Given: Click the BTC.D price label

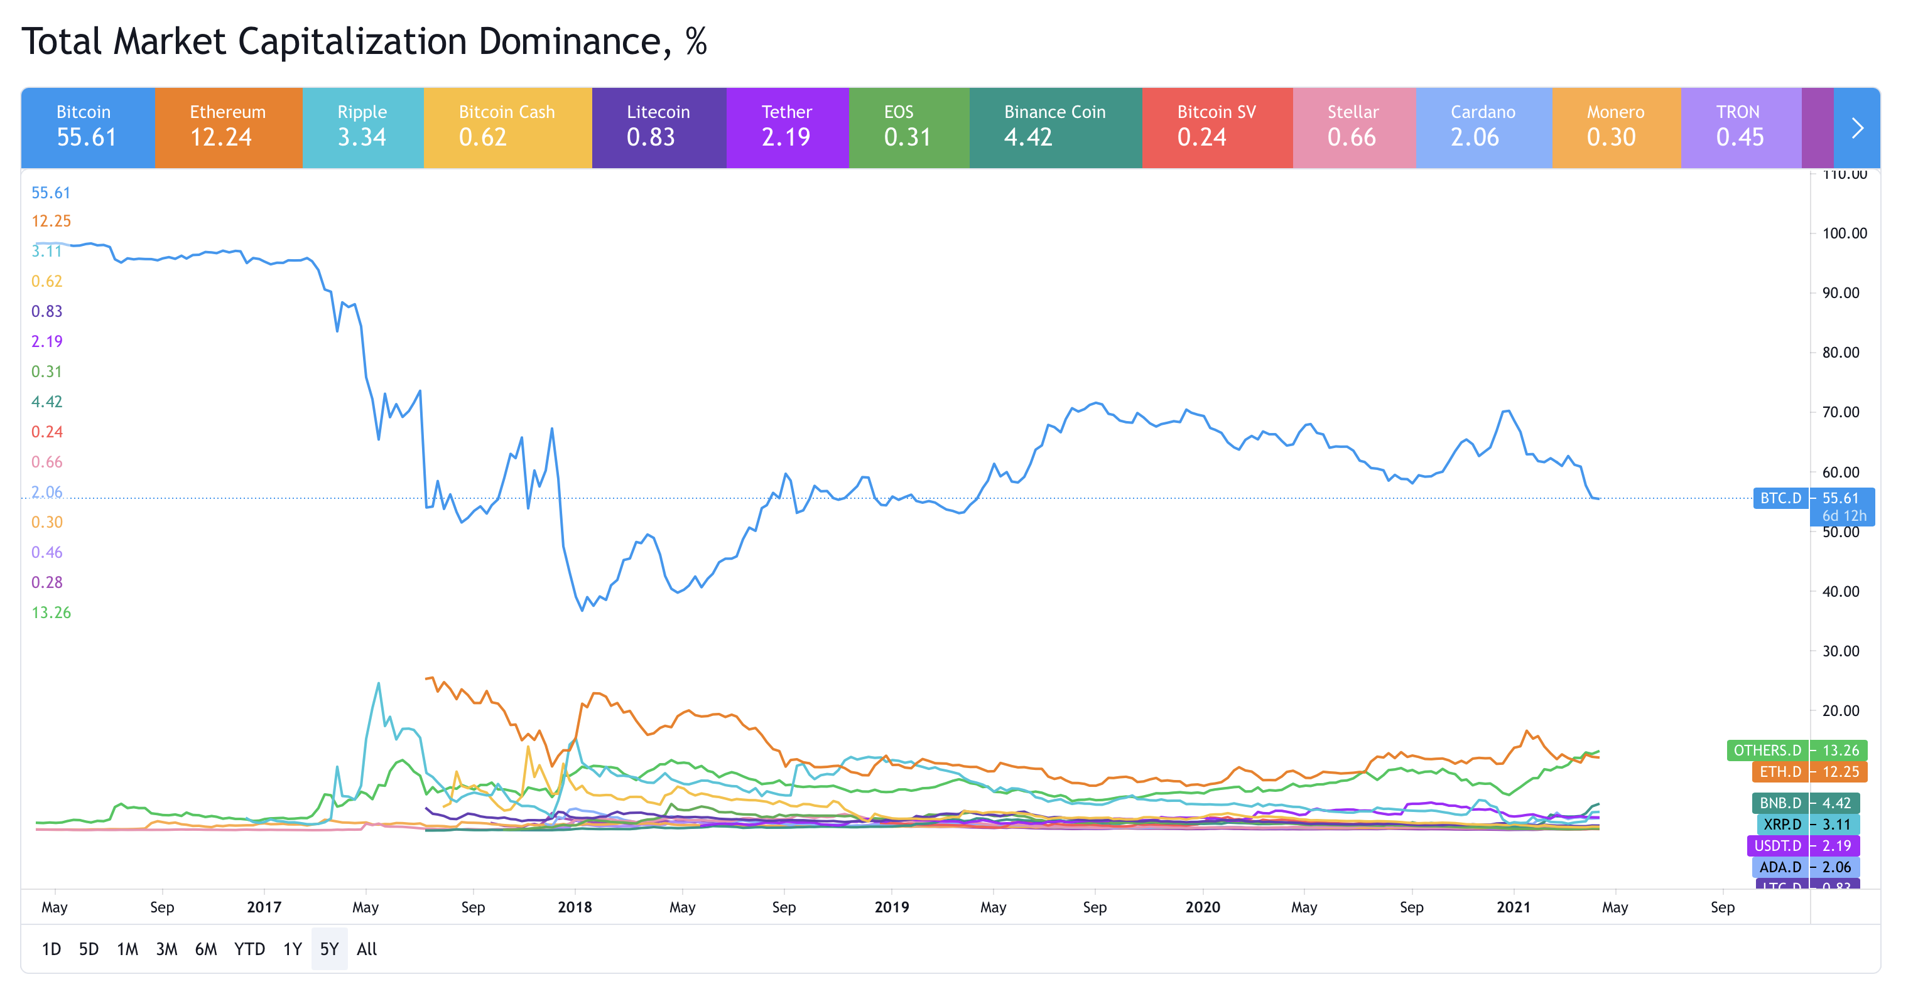Looking at the screenshot, I should click(1781, 498).
